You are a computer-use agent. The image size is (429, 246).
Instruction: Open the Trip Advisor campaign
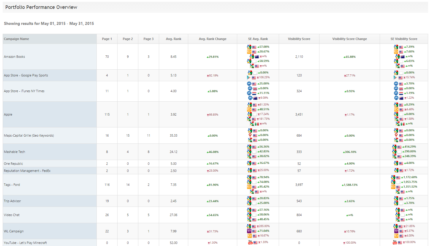[x=12, y=201]
